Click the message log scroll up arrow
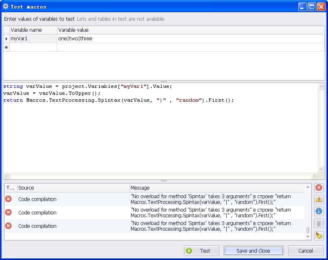This screenshot has height=260, width=328. tap(308, 187)
